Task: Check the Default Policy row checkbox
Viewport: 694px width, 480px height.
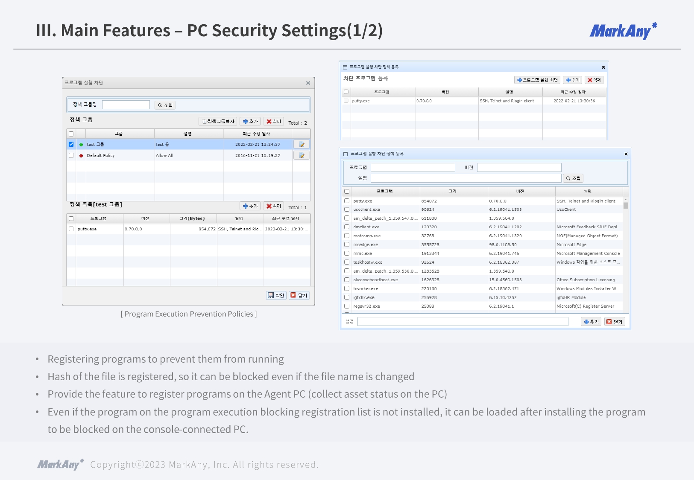Action: tap(71, 156)
